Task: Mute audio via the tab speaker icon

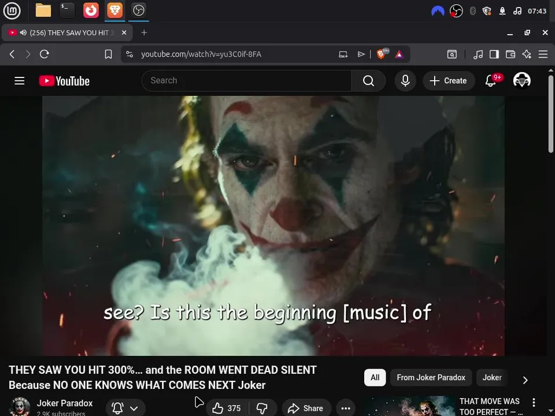Action: (23, 32)
